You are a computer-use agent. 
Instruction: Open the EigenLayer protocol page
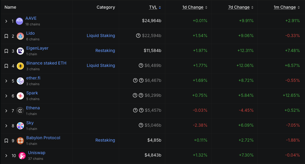(37, 48)
